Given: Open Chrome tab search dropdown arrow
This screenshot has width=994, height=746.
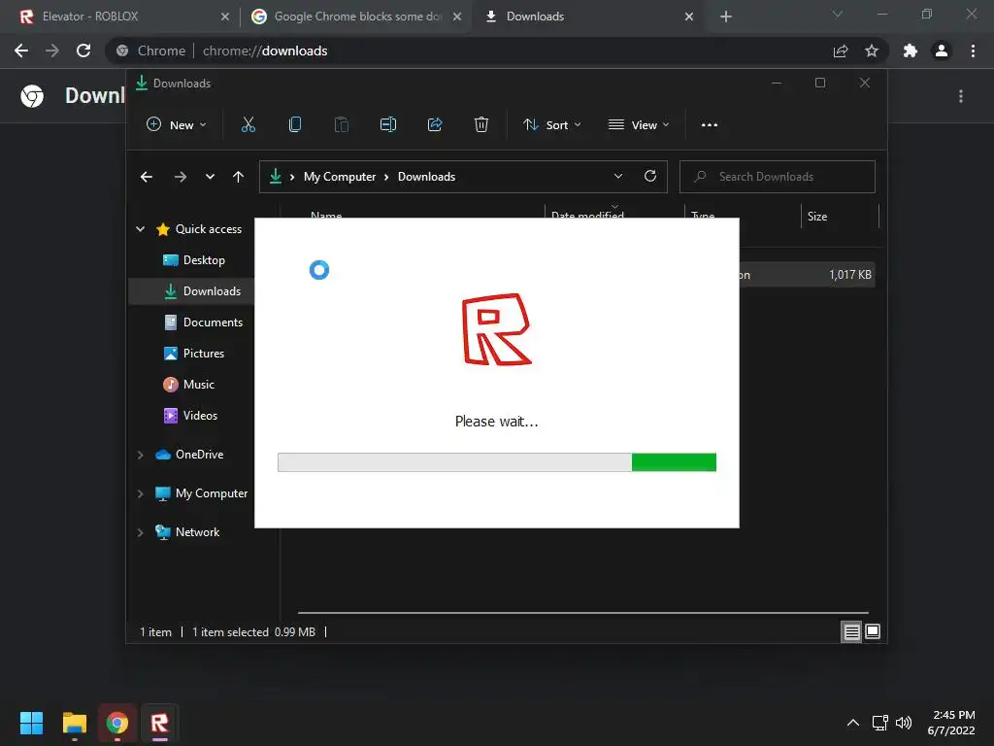Looking at the screenshot, I should (x=838, y=15).
